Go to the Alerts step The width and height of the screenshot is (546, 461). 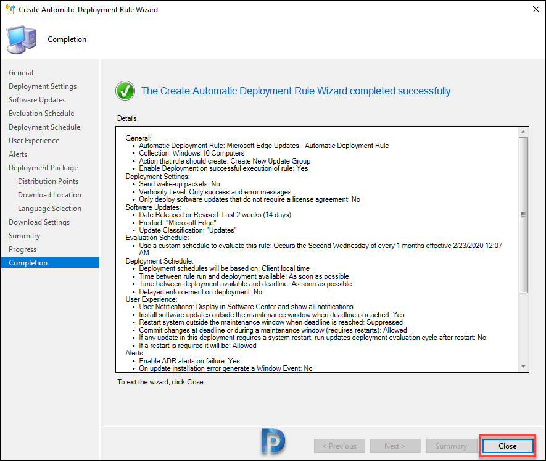coord(18,154)
